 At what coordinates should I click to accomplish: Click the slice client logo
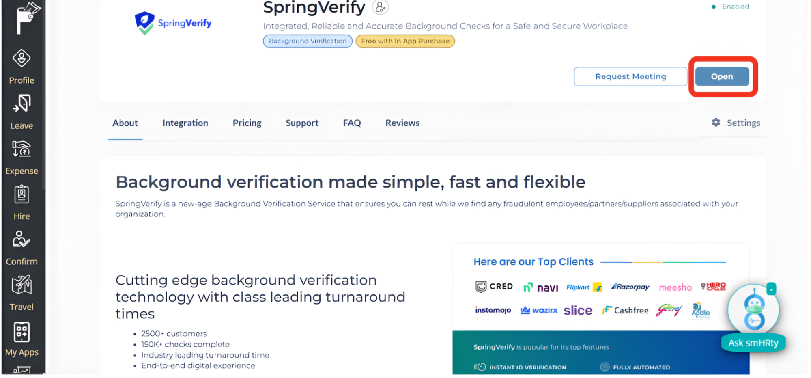(578, 311)
